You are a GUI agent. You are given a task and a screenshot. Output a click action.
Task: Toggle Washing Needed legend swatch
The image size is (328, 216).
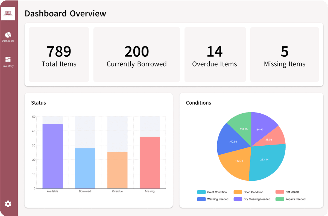click(201, 199)
